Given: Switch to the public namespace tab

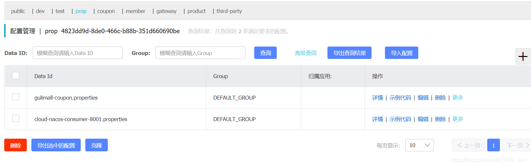Looking at the screenshot, I should point(18,11).
